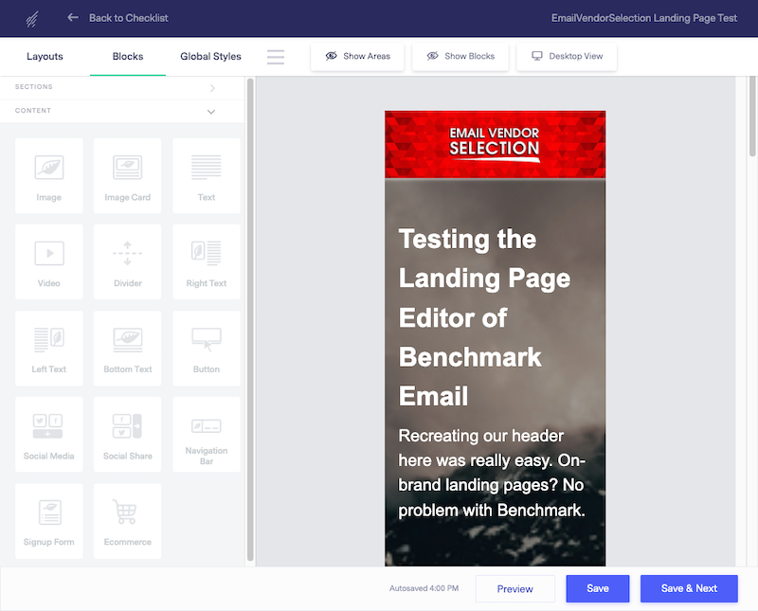Screen dimensions: 758x611
Task: Preview the landing page
Action: pyautogui.click(x=514, y=588)
